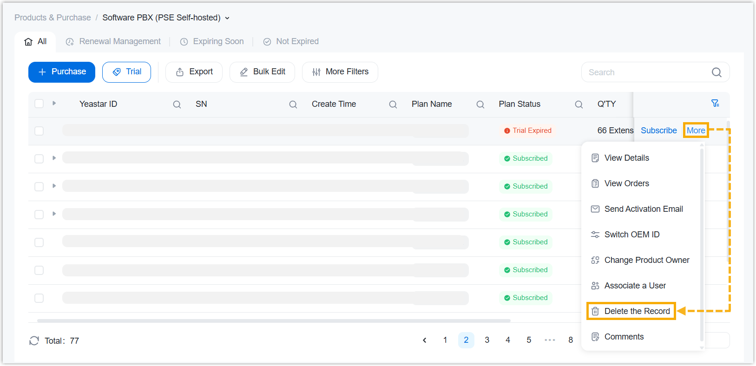The image size is (756, 366).
Task: Check the Trial Expired row checkbox
Action: 39,131
